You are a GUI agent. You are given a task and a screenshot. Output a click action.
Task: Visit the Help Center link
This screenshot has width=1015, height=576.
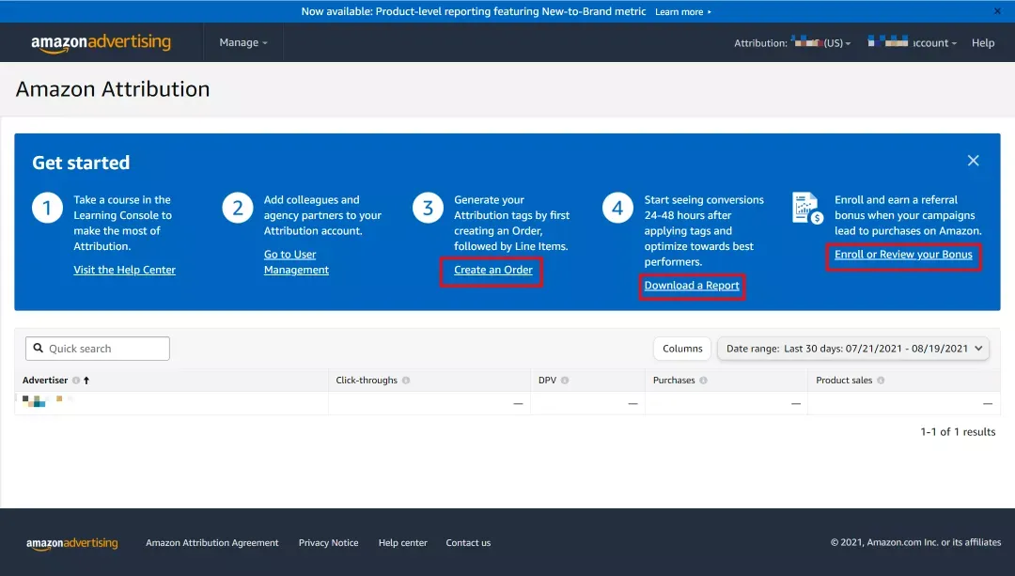pyautogui.click(x=124, y=270)
